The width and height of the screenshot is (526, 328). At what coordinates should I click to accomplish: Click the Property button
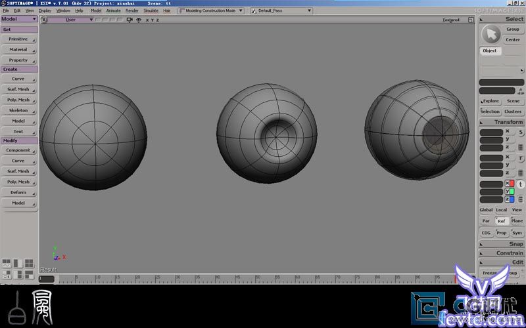tap(18, 60)
